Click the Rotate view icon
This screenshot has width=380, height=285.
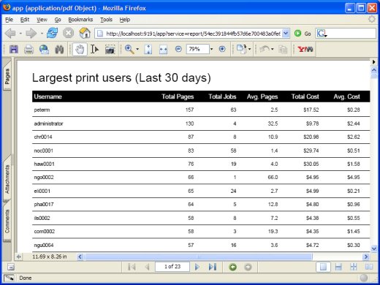coord(241,49)
